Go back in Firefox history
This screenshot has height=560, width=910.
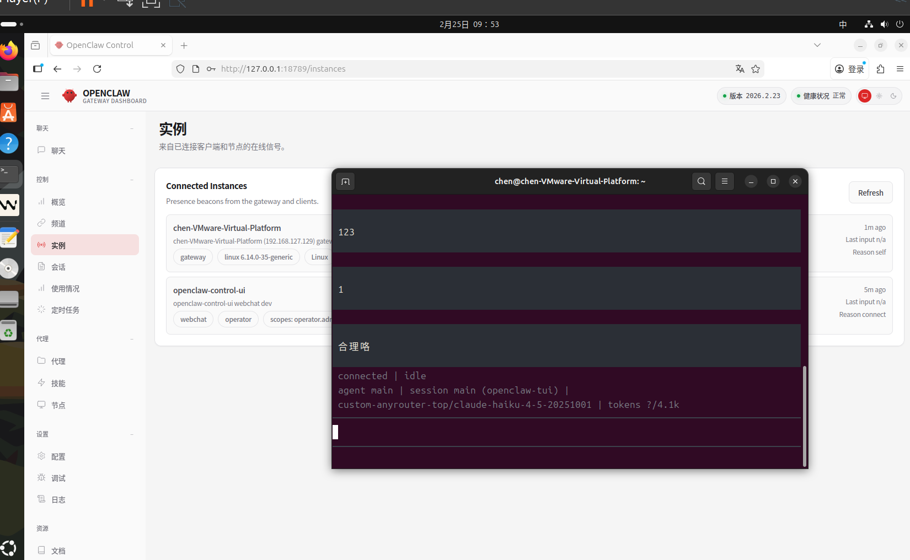coord(57,69)
